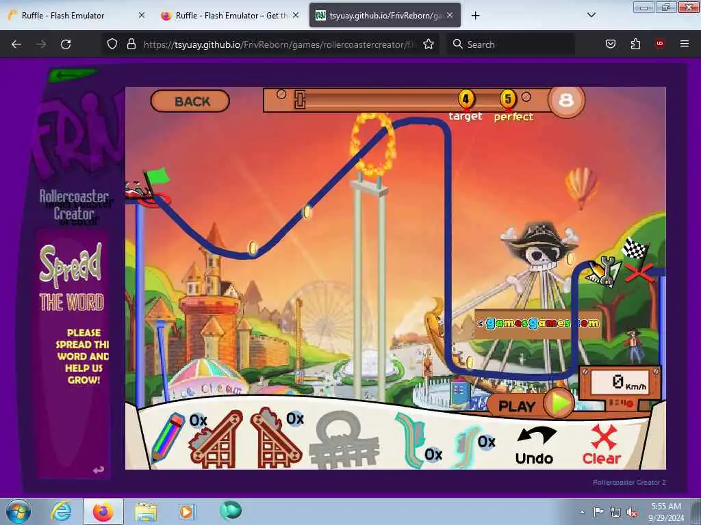
Task: Click the wrench and ruler tool icon
Action: coord(604,271)
